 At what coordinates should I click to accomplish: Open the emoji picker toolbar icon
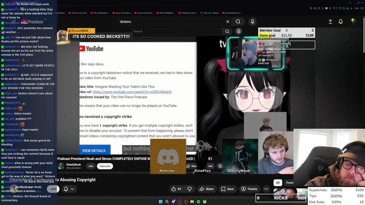(x=315, y=8)
